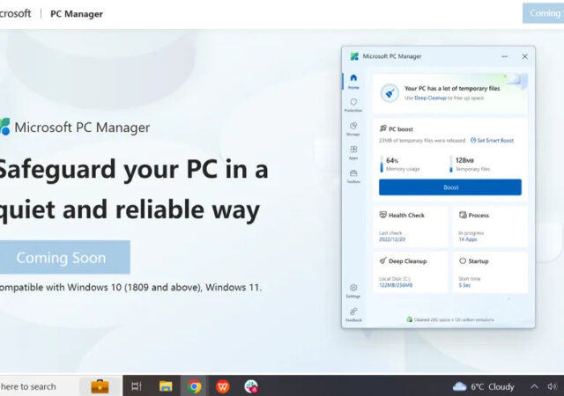Click the volume speaker icon in tray

point(553,386)
